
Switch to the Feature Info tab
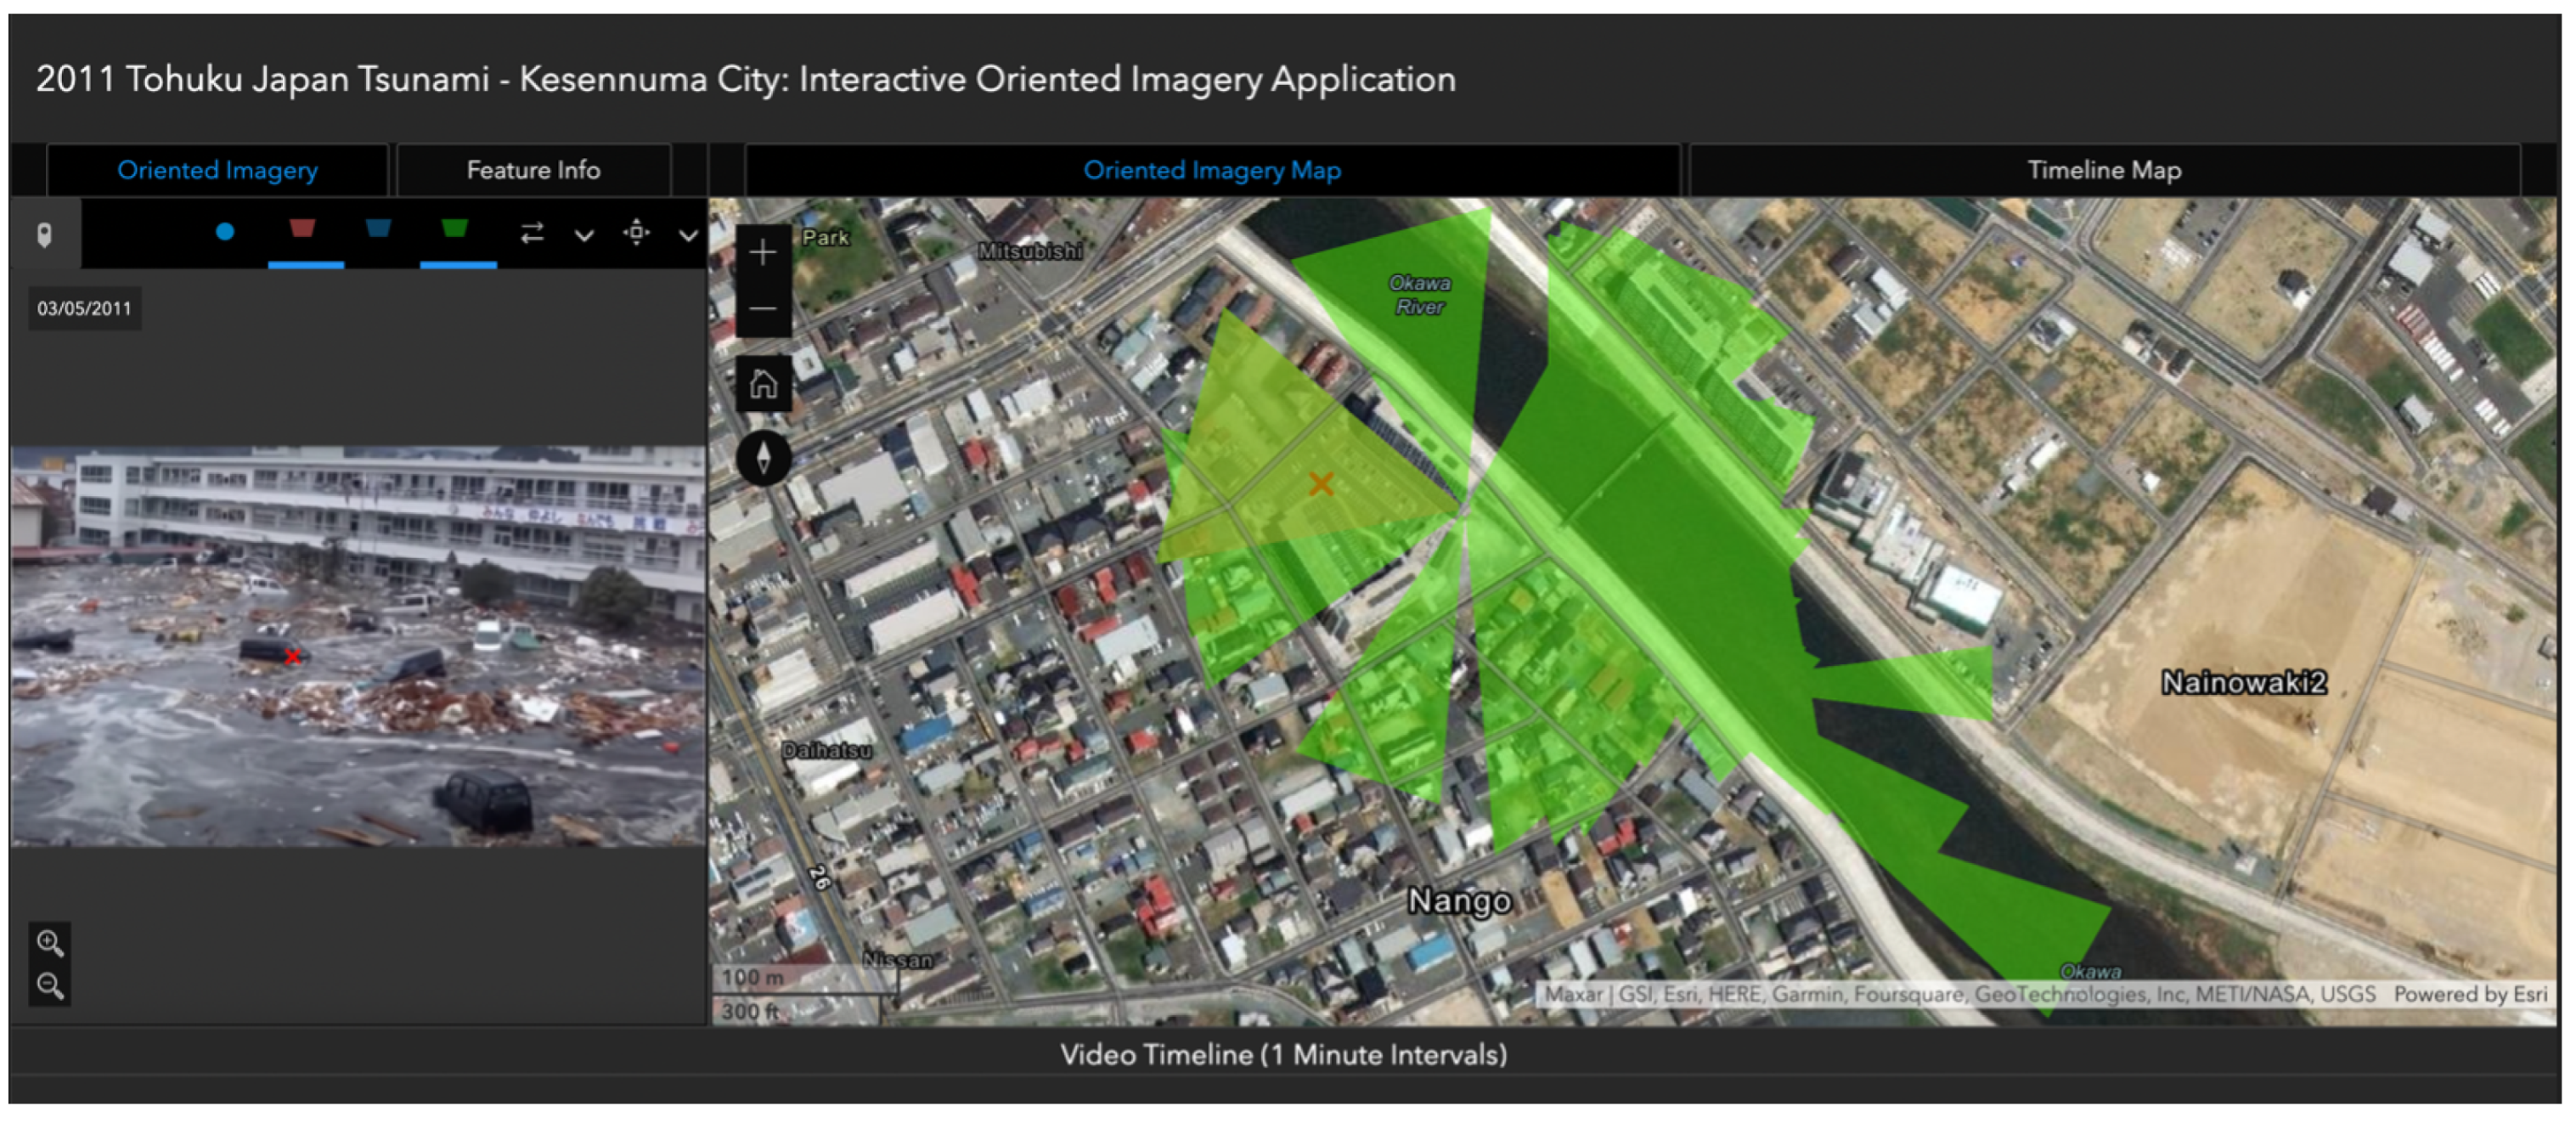[533, 170]
